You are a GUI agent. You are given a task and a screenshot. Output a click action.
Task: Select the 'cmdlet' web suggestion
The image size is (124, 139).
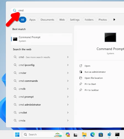point(42,112)
